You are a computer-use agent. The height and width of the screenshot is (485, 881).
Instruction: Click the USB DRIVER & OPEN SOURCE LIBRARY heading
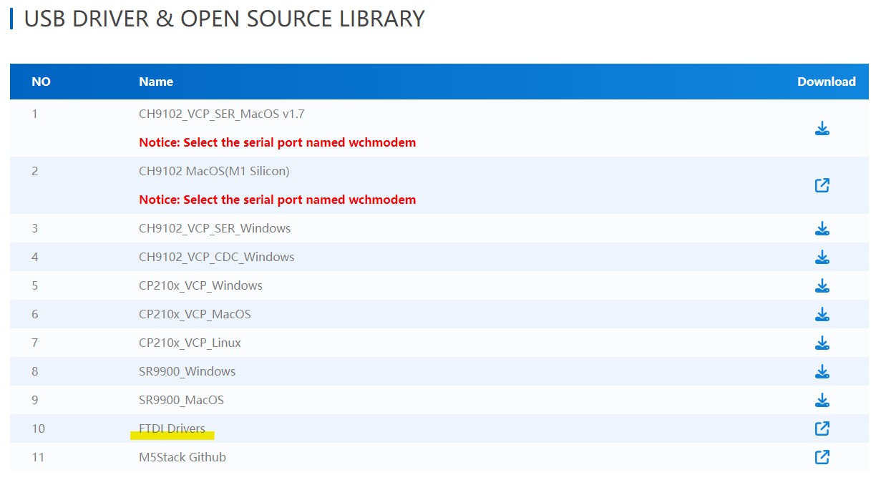pos(224,19)
